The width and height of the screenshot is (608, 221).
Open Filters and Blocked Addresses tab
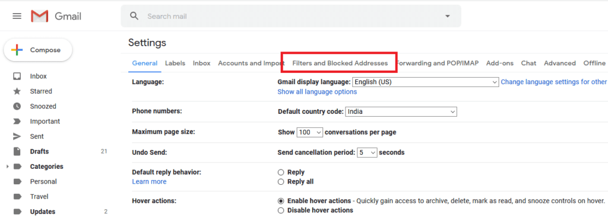point(340,63)
